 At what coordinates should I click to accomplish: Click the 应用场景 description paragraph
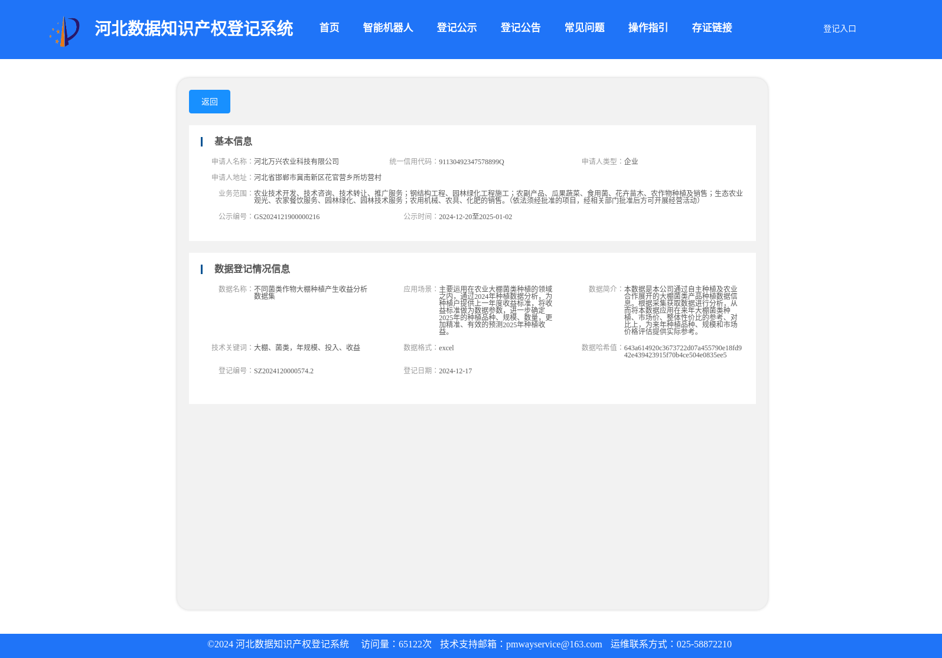coord(496,310)
